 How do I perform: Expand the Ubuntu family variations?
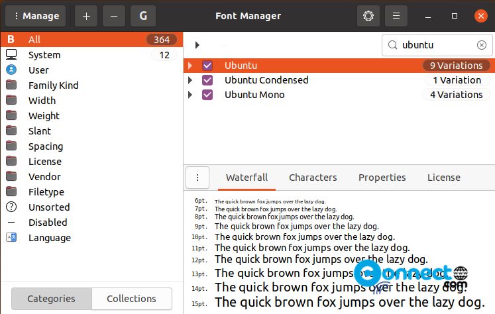[x=190, y=66]
